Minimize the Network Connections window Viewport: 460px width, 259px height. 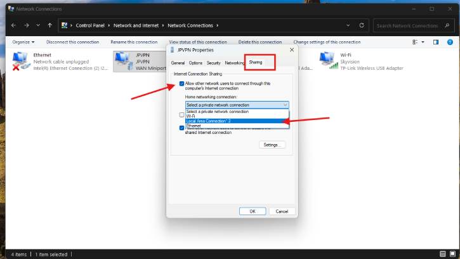[414, 9]
